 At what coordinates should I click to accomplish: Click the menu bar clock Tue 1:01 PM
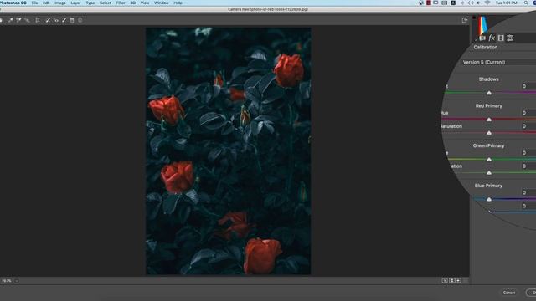506,3
